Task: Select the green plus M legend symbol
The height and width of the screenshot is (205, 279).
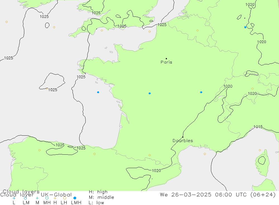Action: (37, 198)
